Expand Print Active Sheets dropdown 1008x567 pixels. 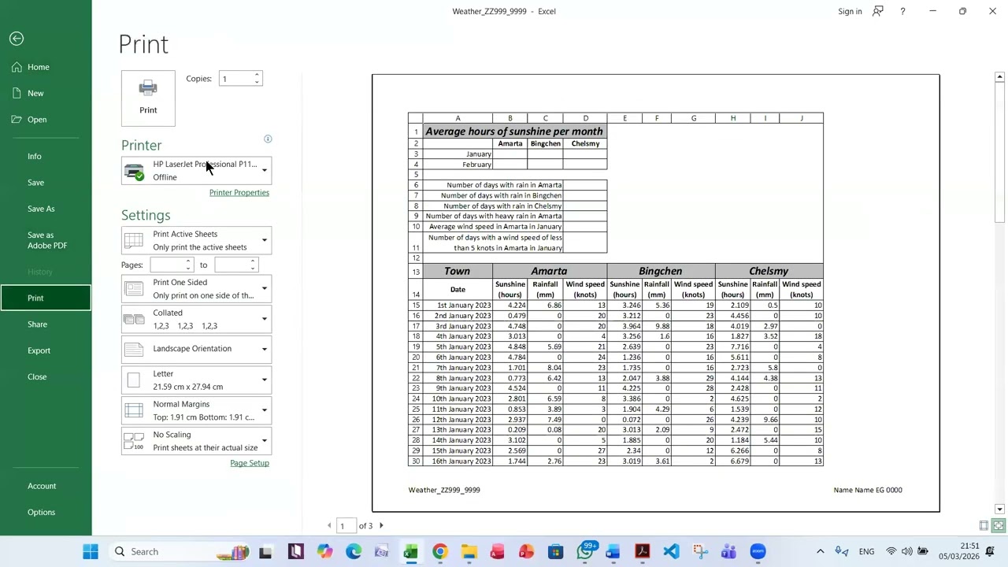point(196,240)
